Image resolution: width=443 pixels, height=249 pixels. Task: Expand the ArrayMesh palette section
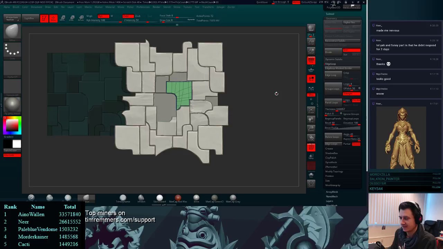332,192
